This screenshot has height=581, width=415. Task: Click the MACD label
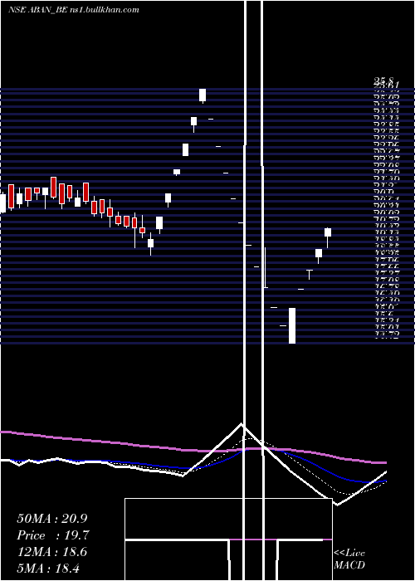click(349, 565)
